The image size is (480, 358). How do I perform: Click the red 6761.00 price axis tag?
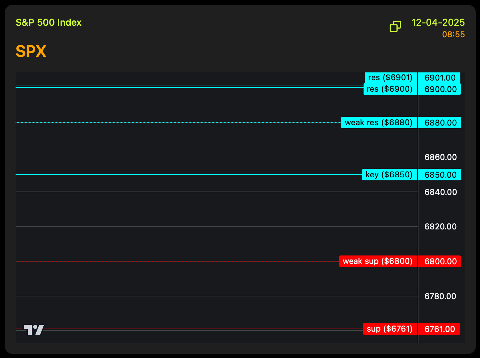click(439, 329)
